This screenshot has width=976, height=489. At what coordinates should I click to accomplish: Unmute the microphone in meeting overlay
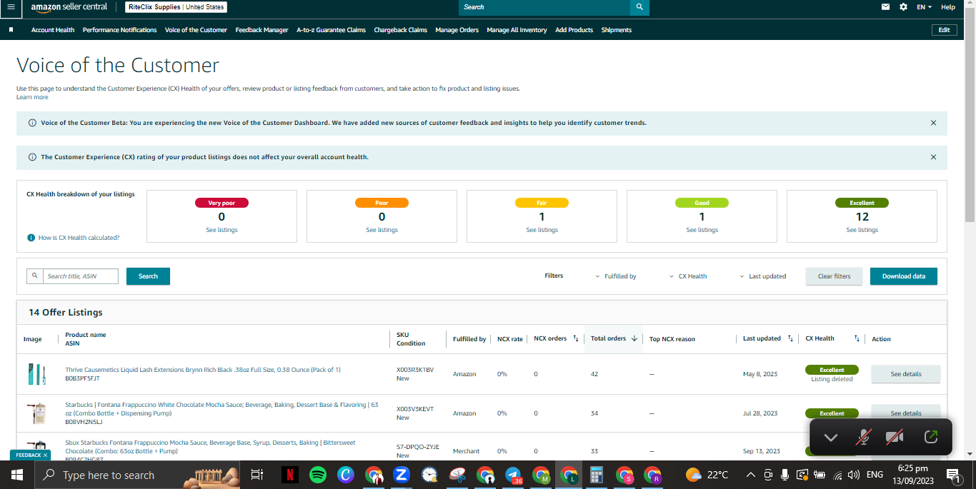(864, 437)
